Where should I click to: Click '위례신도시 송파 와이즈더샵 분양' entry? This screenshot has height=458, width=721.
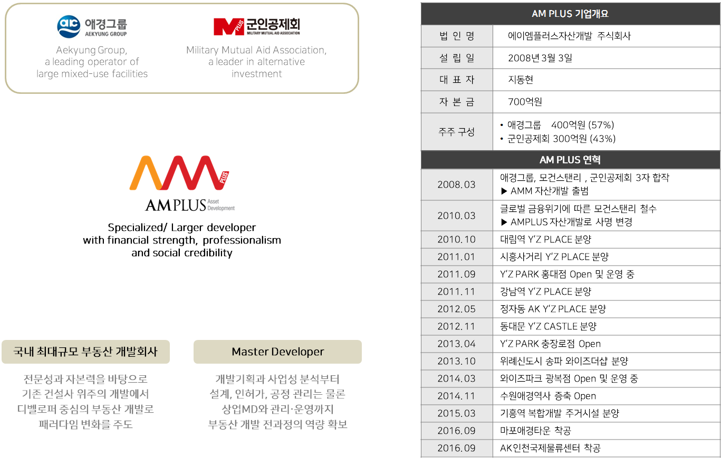[564, 361]
